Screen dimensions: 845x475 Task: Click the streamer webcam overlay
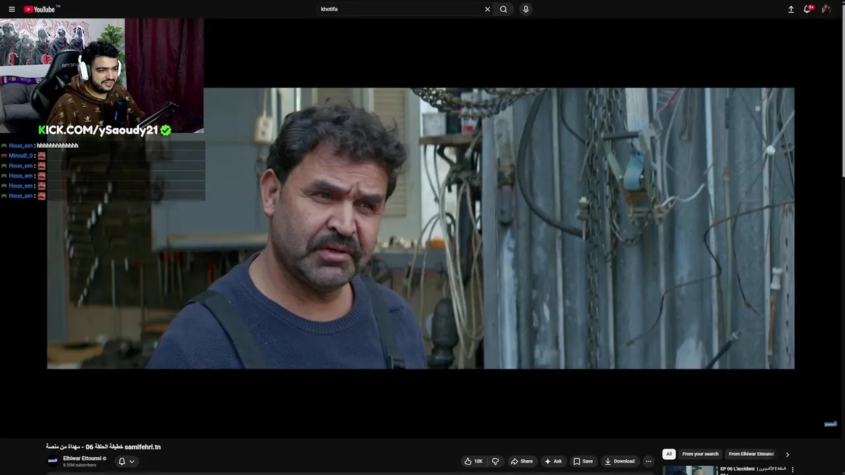pos(102,76)
